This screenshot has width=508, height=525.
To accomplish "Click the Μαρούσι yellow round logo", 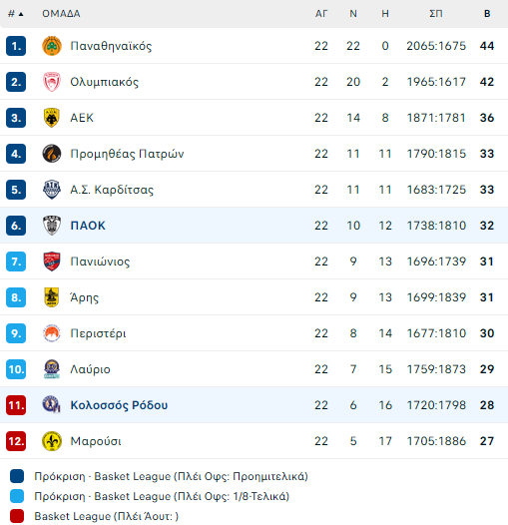I will (52, 441).
